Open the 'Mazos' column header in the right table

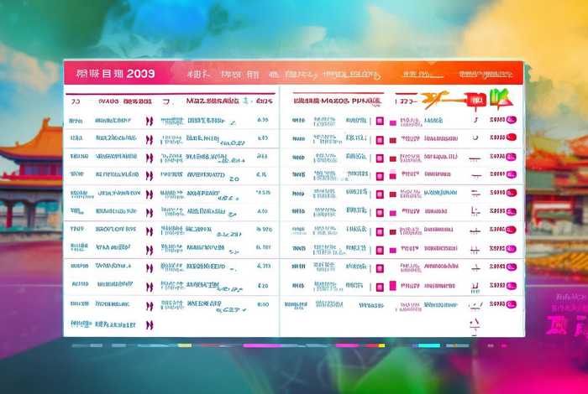click(336, 101)
